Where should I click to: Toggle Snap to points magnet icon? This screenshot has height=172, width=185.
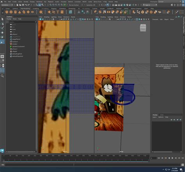pos(56,5)
